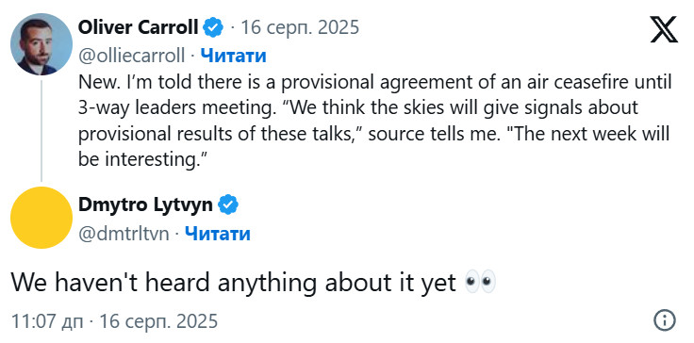
Task: Click Dmytro Lytvyn's blue verified badge
Action: click(x=228, y=204)
